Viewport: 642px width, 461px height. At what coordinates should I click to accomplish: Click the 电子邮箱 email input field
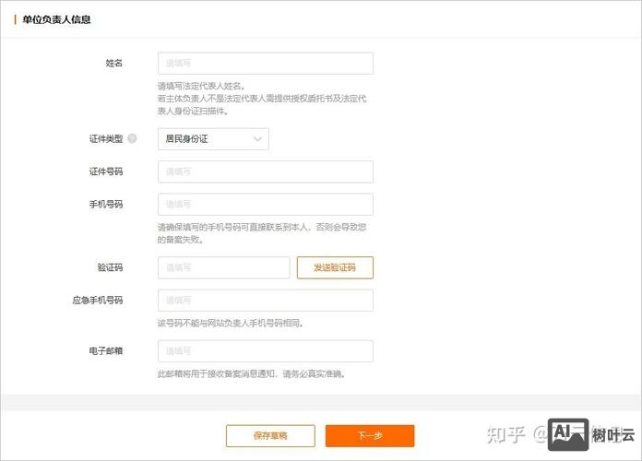pos(266,351)
